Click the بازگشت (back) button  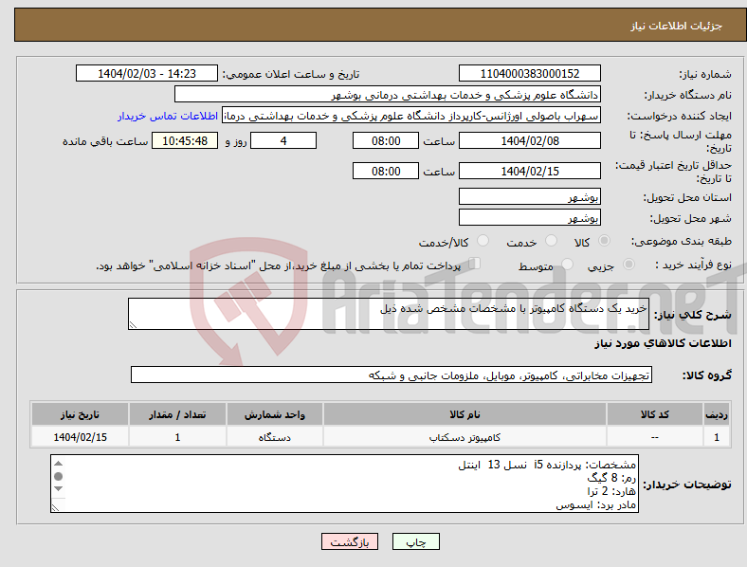(350, 541)
